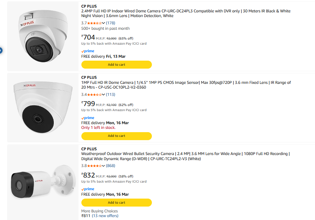Click the prime badge on the ₹799 camera
The height and width of the screenshot is (220, 315).
coord(88,118)
